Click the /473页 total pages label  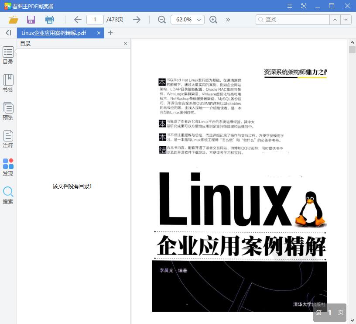point(115,20)
